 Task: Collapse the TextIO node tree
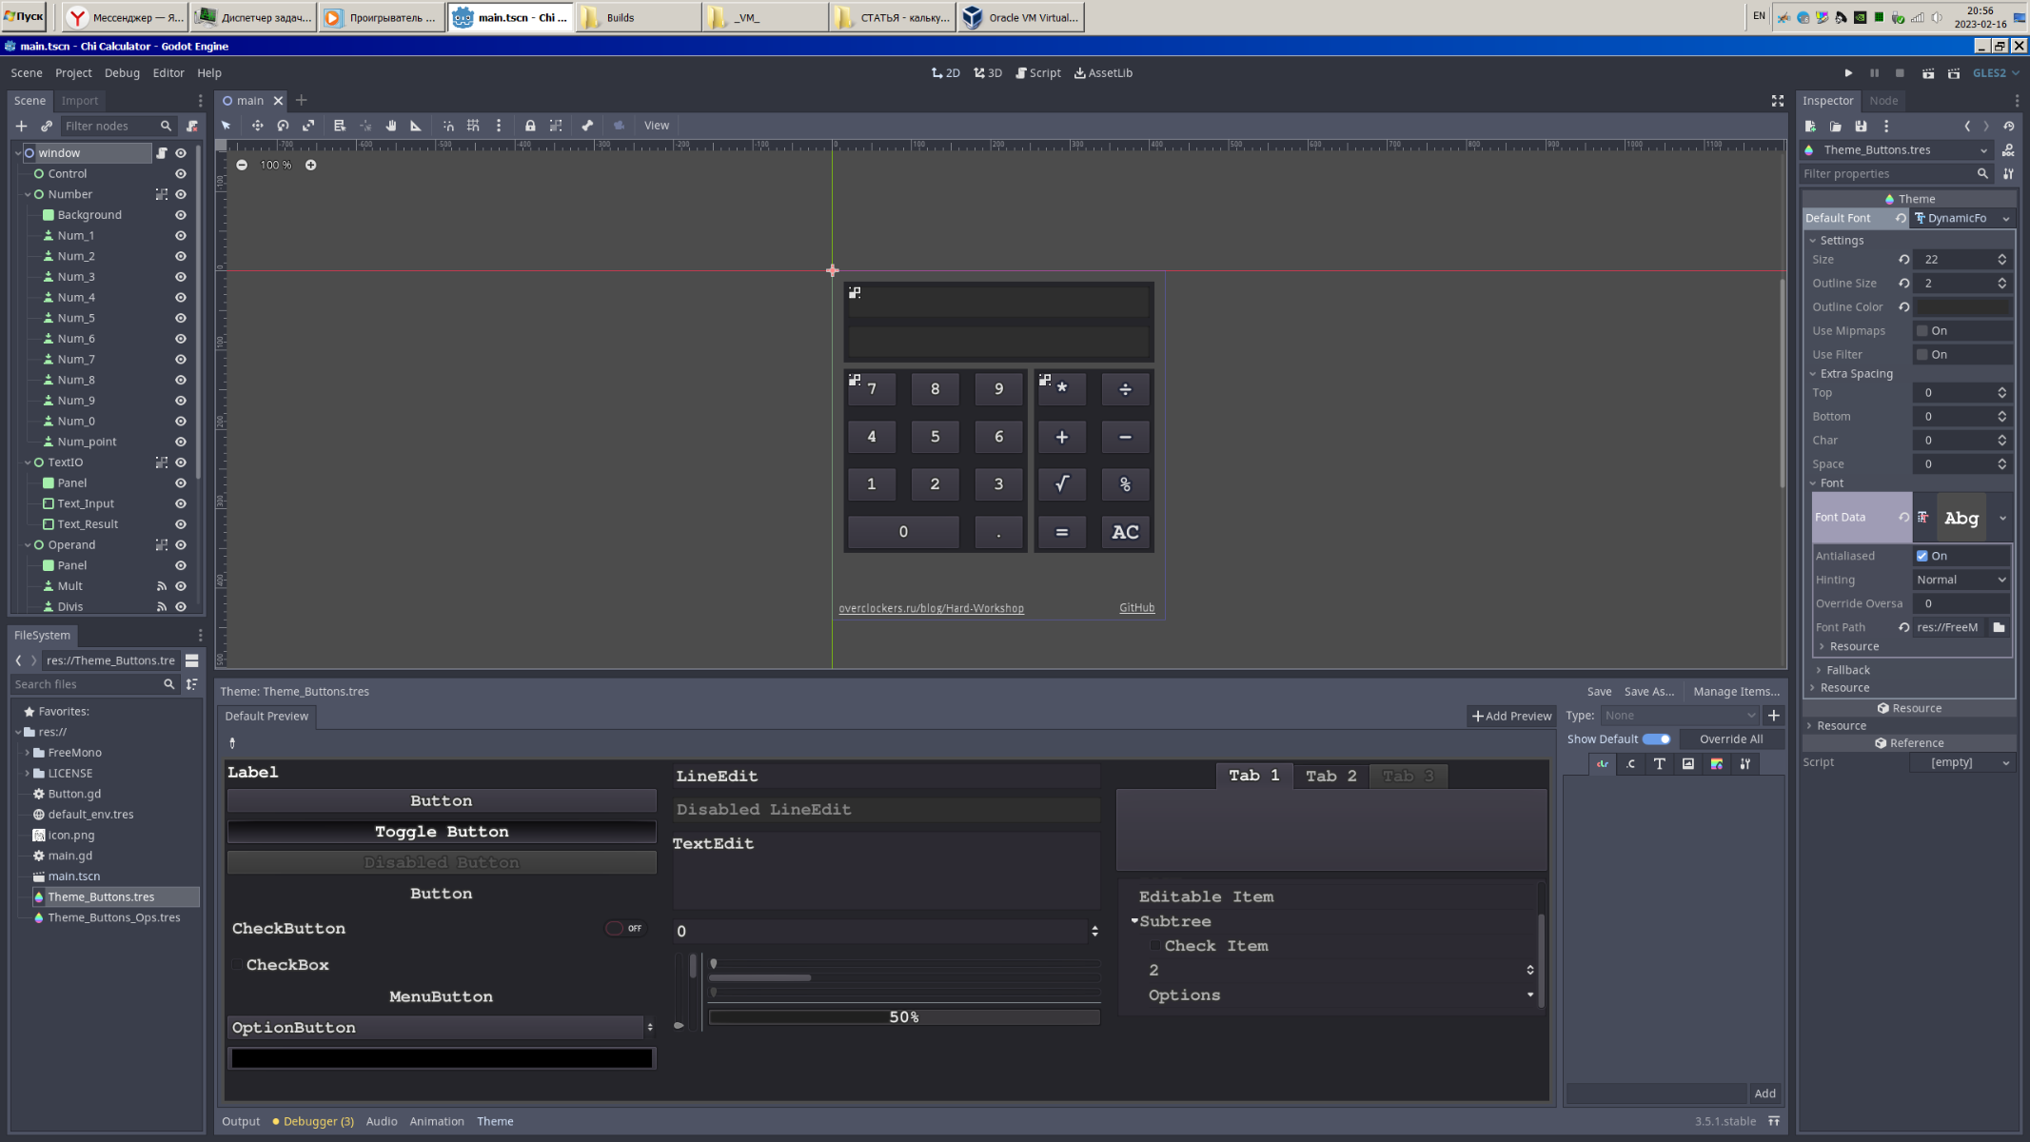tap(28, 463)
